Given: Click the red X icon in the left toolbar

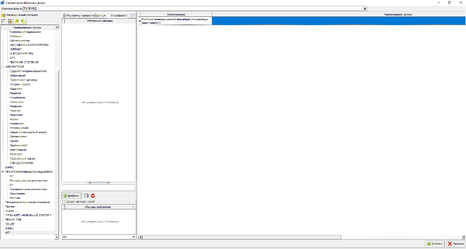Looking at the screenshot, I should [x=10, y=22].
